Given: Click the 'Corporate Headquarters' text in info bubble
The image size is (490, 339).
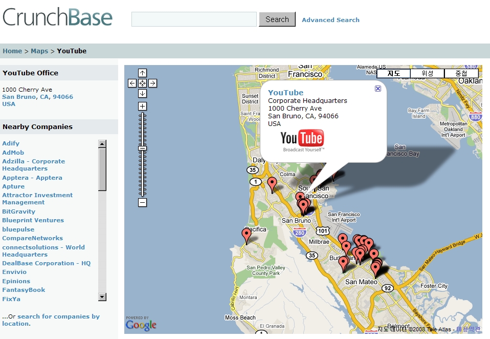Looking at the screenshot, I should (307, 101).
